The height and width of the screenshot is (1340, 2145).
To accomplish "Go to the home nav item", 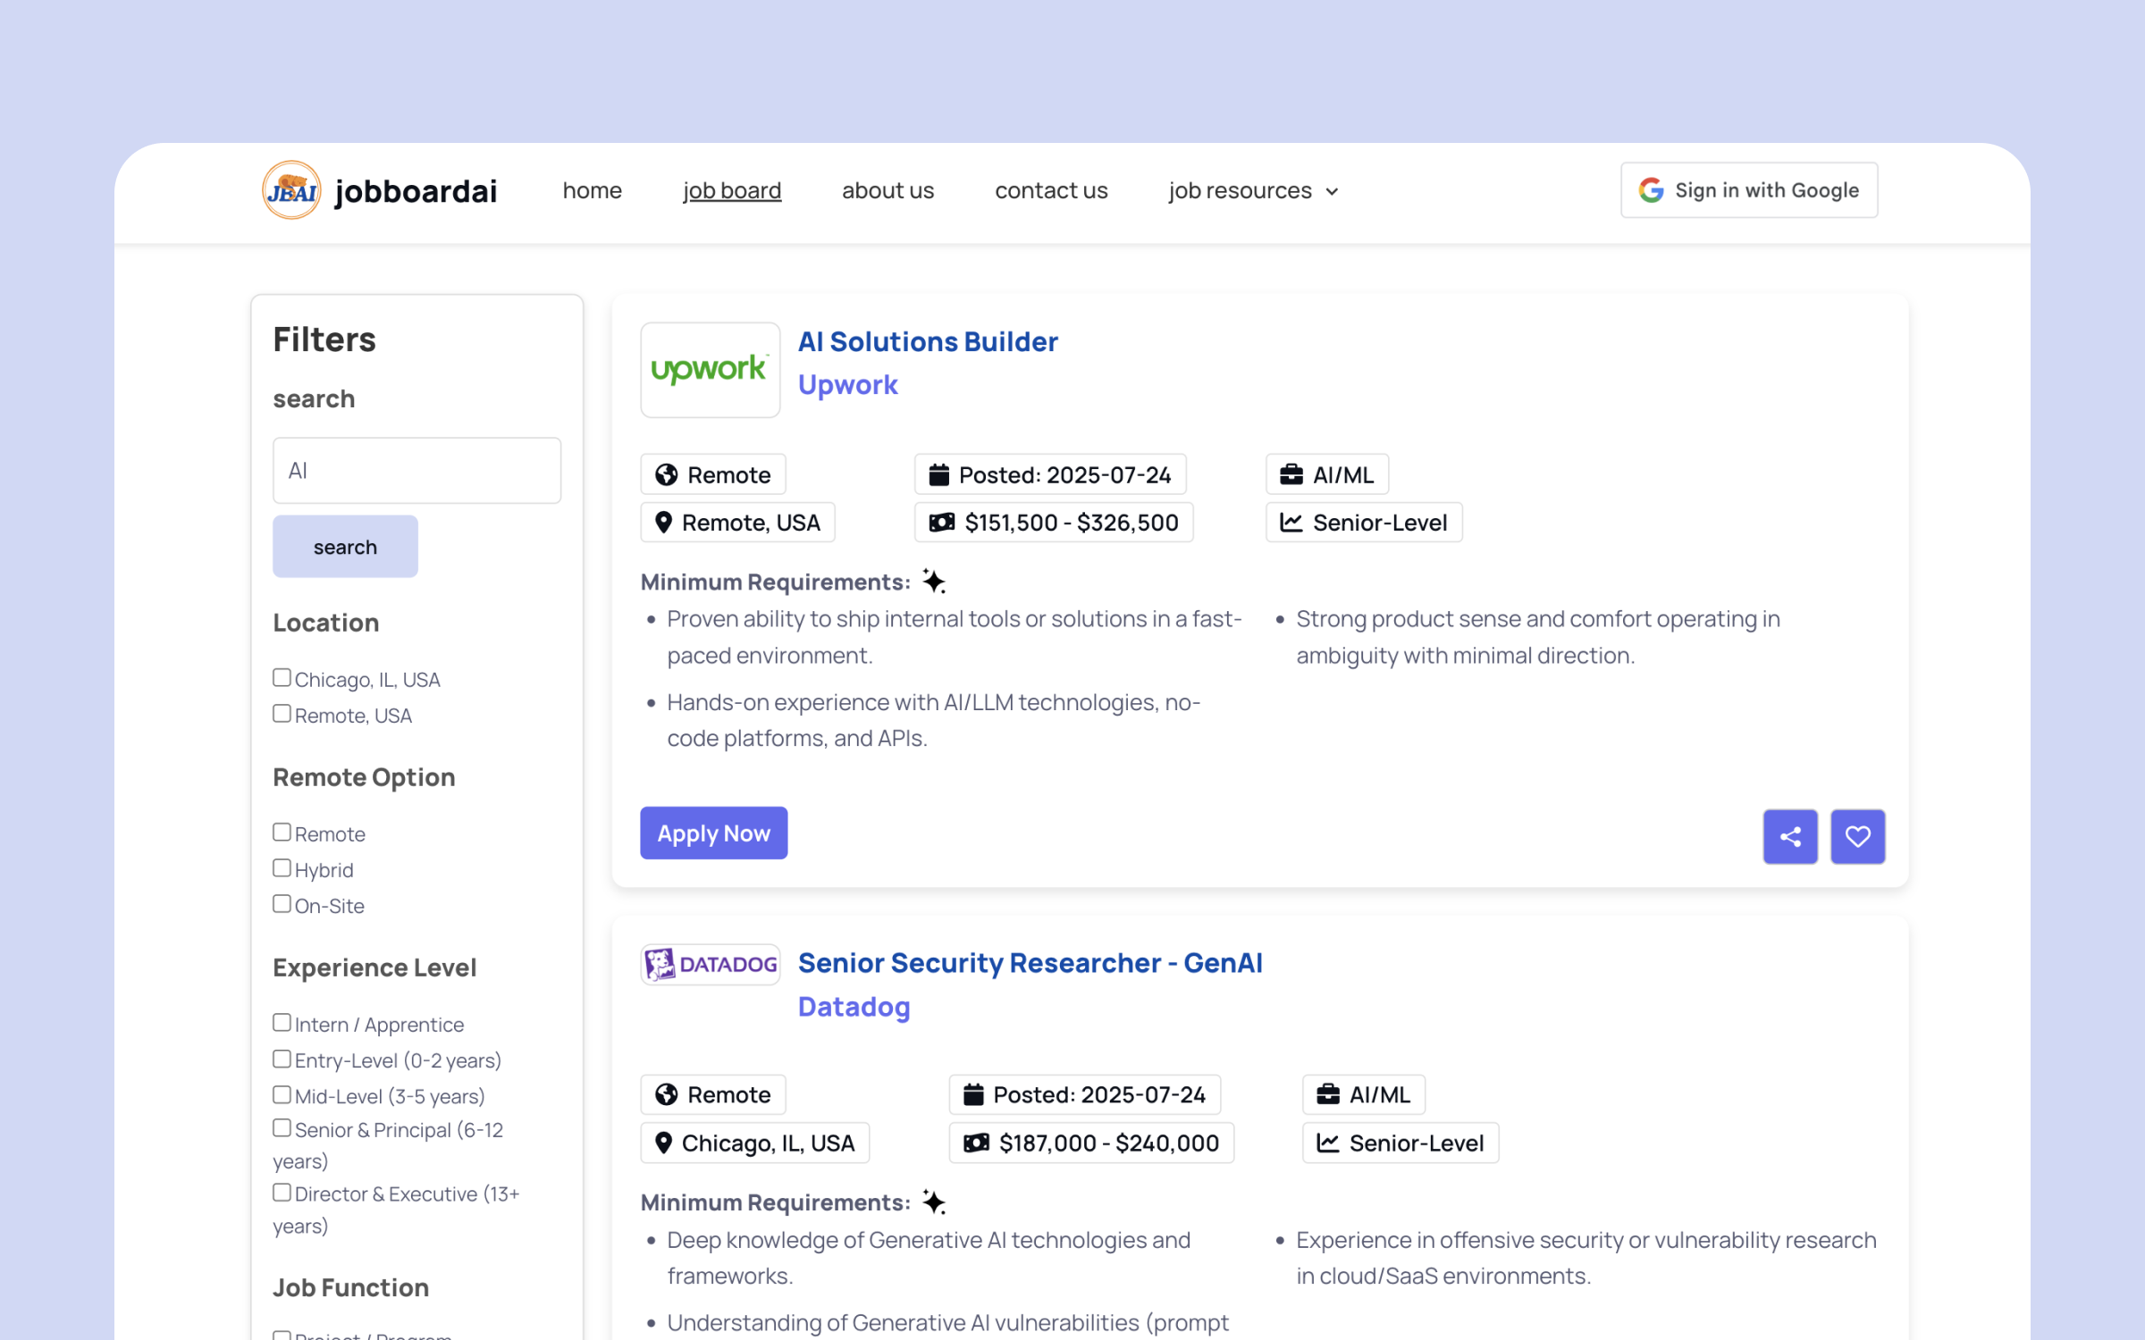I will pyautogui.click(x=592, y=190).
